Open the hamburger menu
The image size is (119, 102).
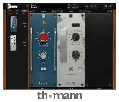pos(27,6)
